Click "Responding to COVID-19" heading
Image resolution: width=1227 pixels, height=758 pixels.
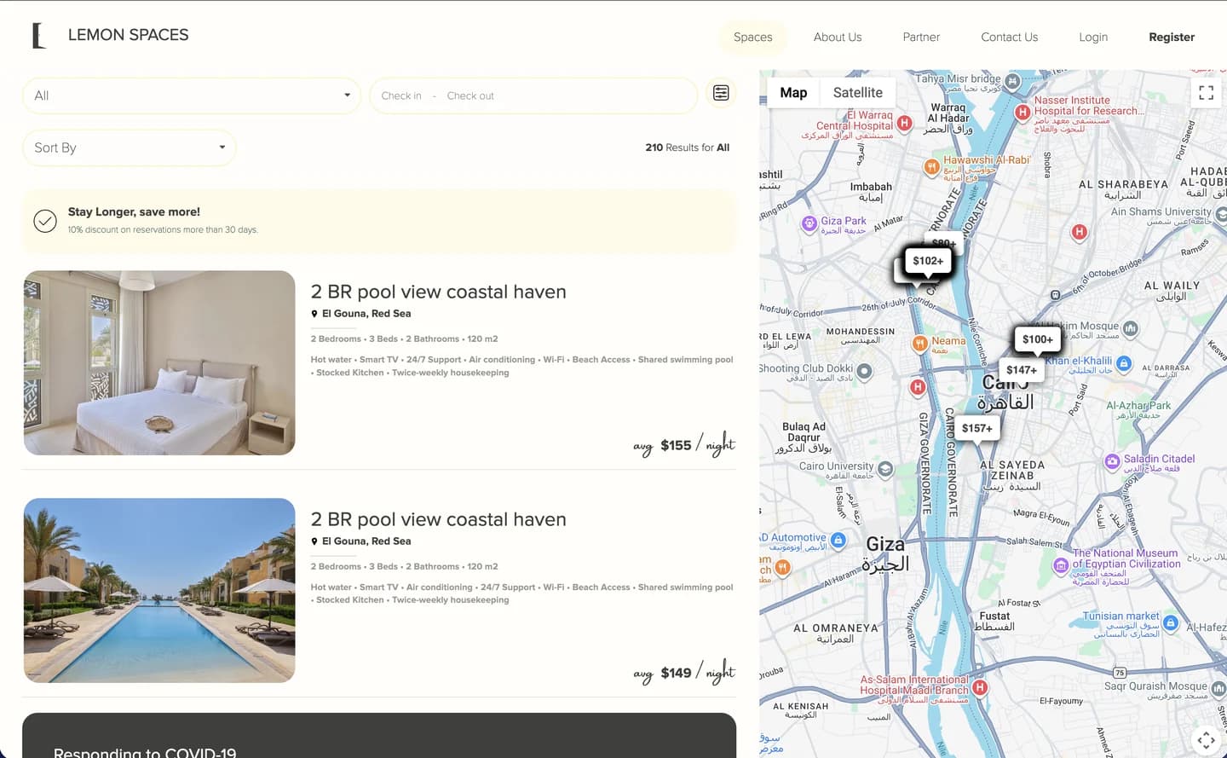pyautogui.click(x=145, y=752)
